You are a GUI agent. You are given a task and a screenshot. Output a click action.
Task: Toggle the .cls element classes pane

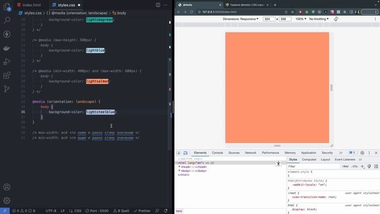354,166
